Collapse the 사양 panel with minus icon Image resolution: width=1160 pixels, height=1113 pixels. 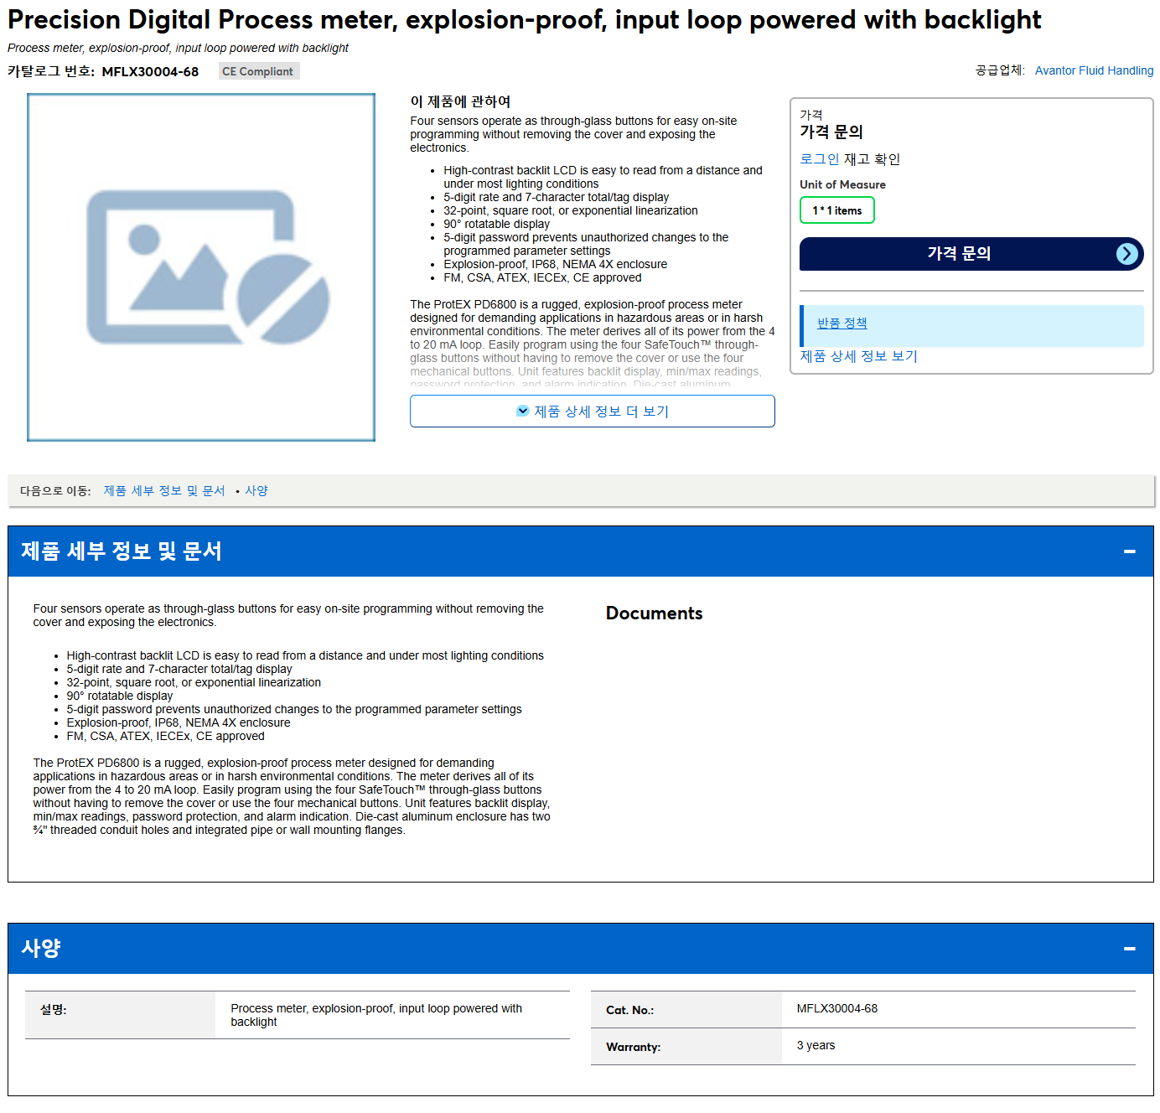1130,949
